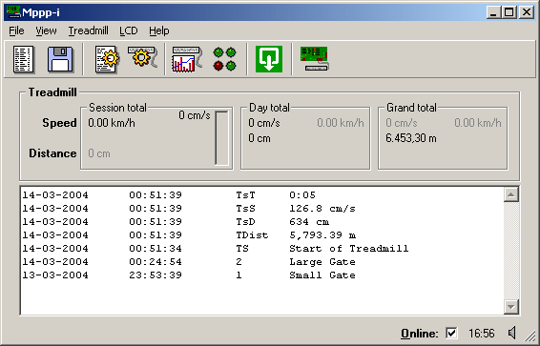540x346 pixels.
Task: Show the bar chart graph icon
Action: [x=186, y=59]
